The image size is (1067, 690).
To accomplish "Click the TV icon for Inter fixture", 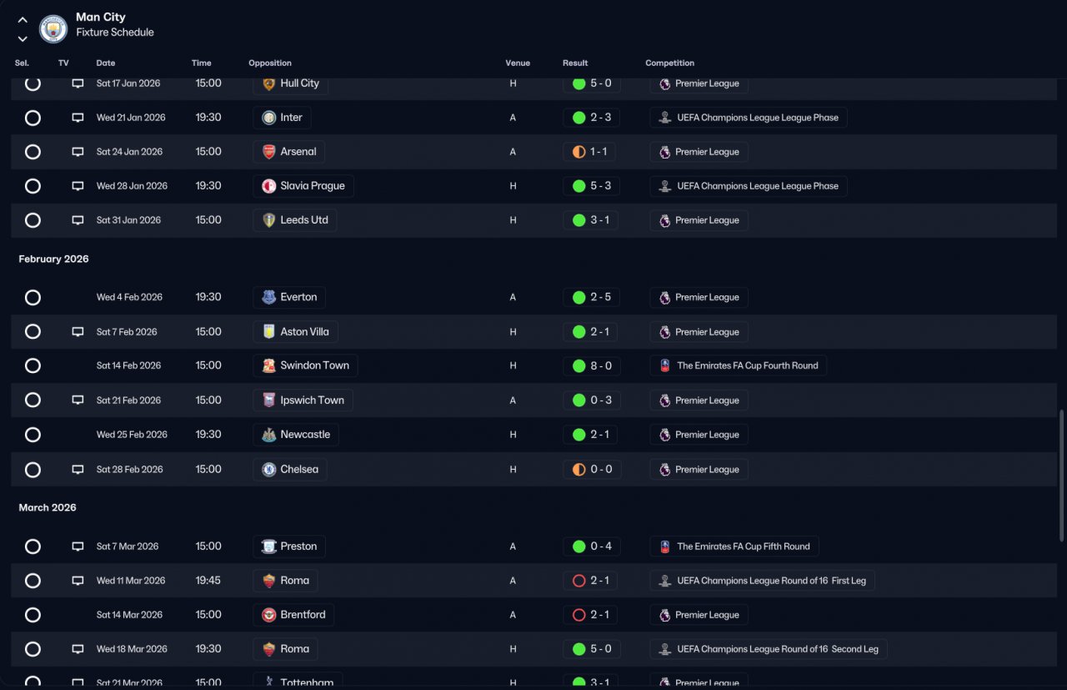I will pos(78,118).
